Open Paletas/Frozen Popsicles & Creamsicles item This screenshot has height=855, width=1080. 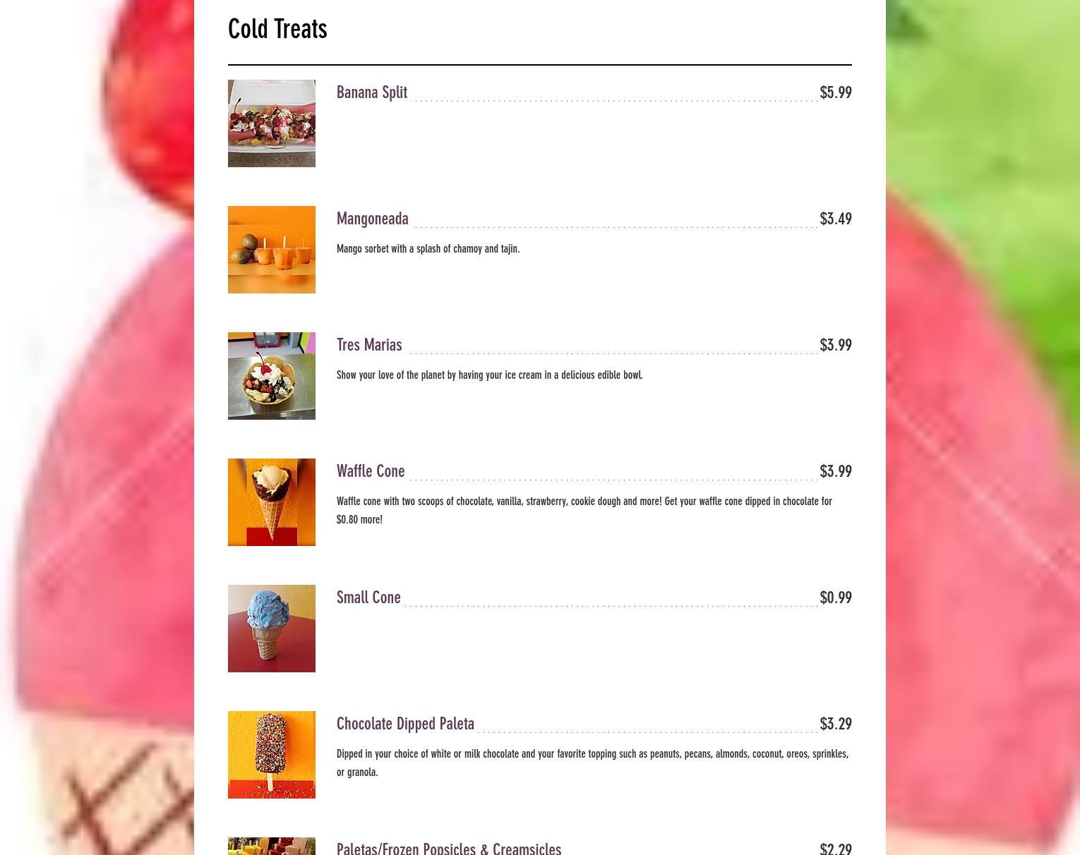tap(449, 848)
